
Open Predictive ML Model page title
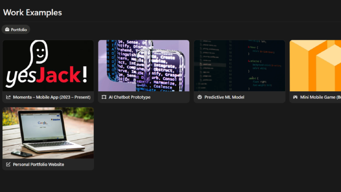(x=224, y=97)
